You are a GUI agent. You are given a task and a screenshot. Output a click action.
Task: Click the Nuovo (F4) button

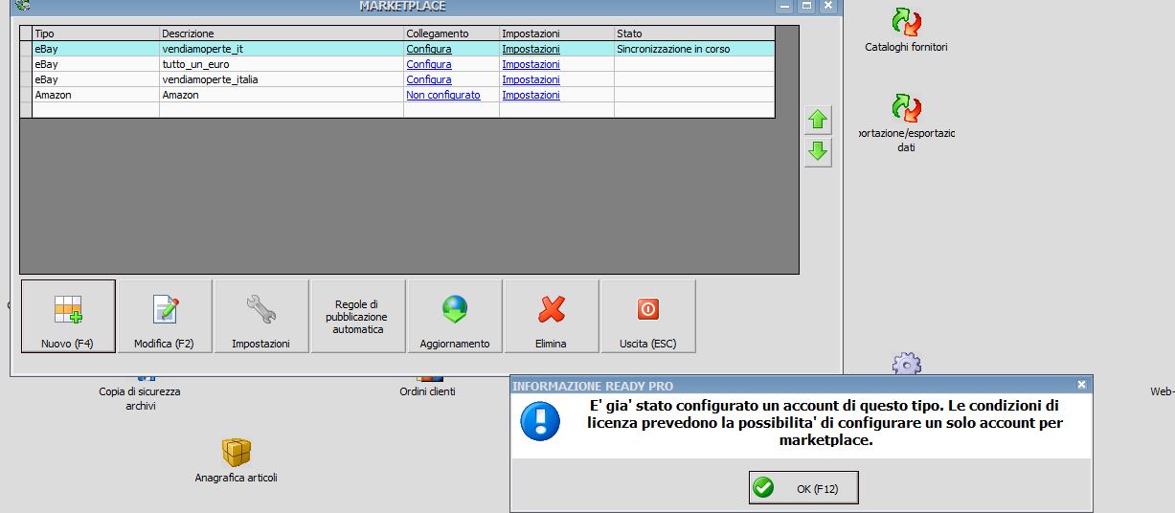tap(68, 317)
